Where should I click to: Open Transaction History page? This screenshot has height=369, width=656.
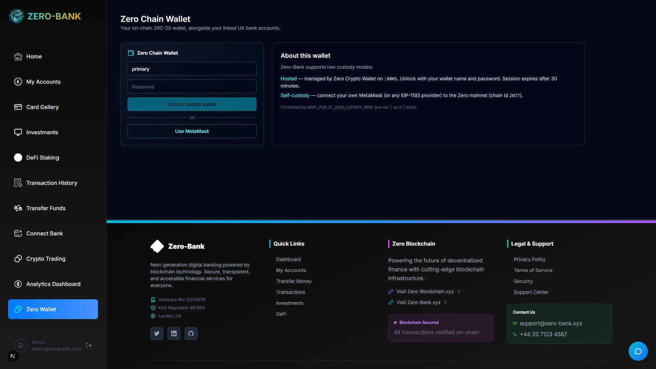click(x=53, y=183)
